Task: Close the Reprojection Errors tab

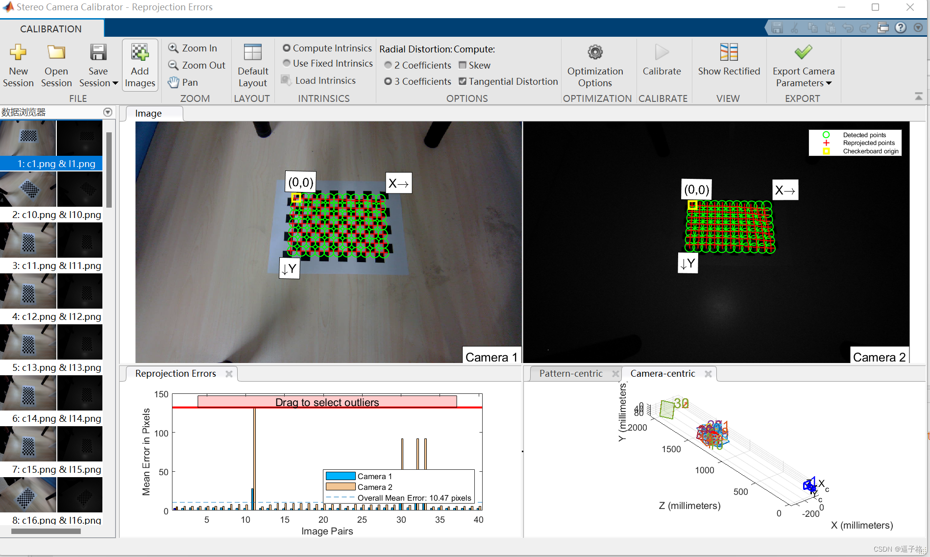Action: 229,374
